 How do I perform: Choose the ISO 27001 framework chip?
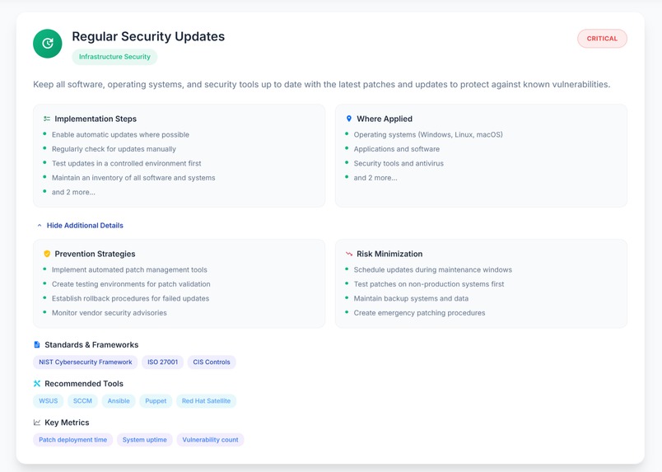coord(162,362)
